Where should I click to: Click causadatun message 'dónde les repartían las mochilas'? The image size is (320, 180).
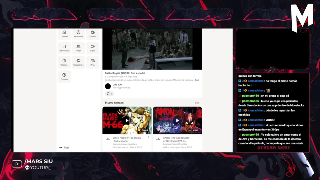[x=266, y=112]
